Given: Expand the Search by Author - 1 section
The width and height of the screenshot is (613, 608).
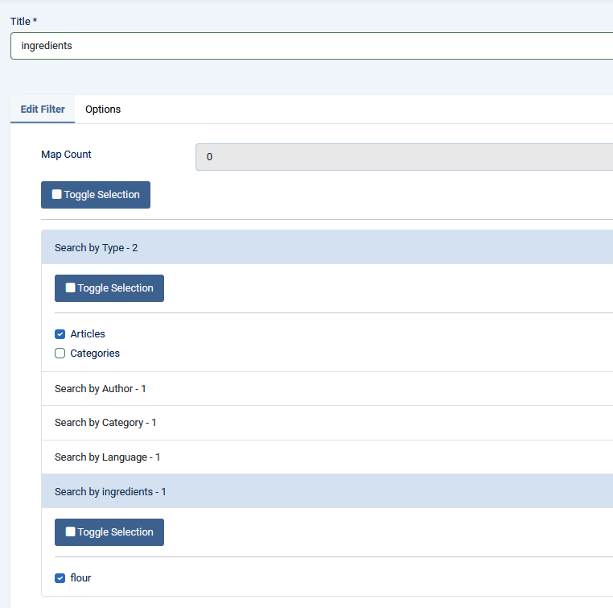Looking at the screenshot, I should click(x=327, y=388).
